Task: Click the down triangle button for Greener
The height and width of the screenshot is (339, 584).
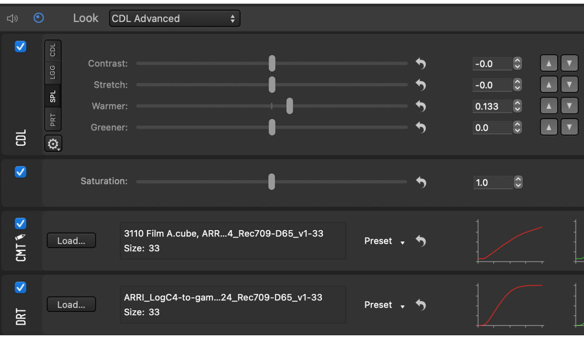Action: pyautogui.click(x=570, y=127)
